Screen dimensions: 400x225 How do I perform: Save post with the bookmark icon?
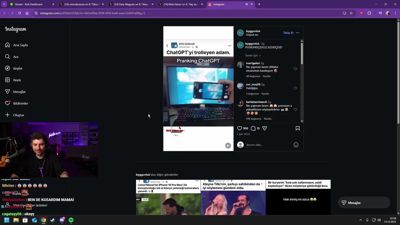click(297, 128)
